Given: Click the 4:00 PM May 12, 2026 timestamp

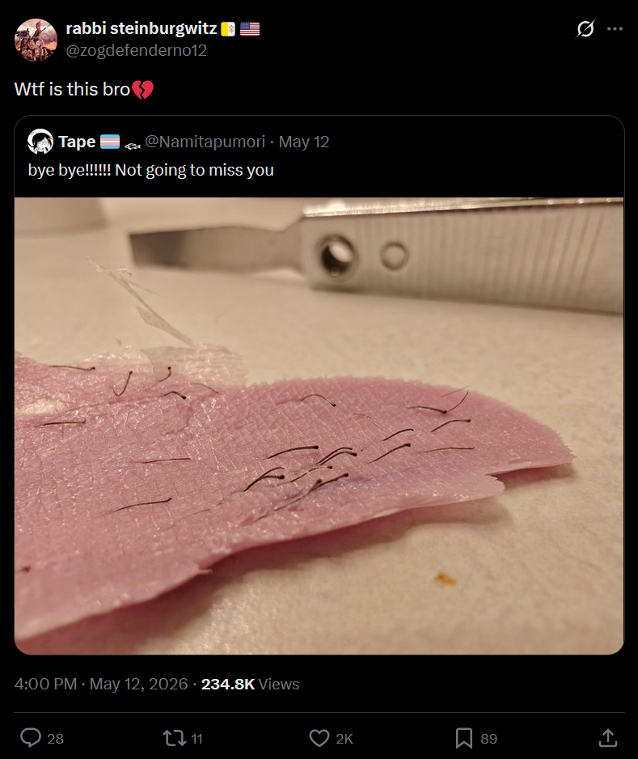Looking at the screenshot, I should point(100,684).
